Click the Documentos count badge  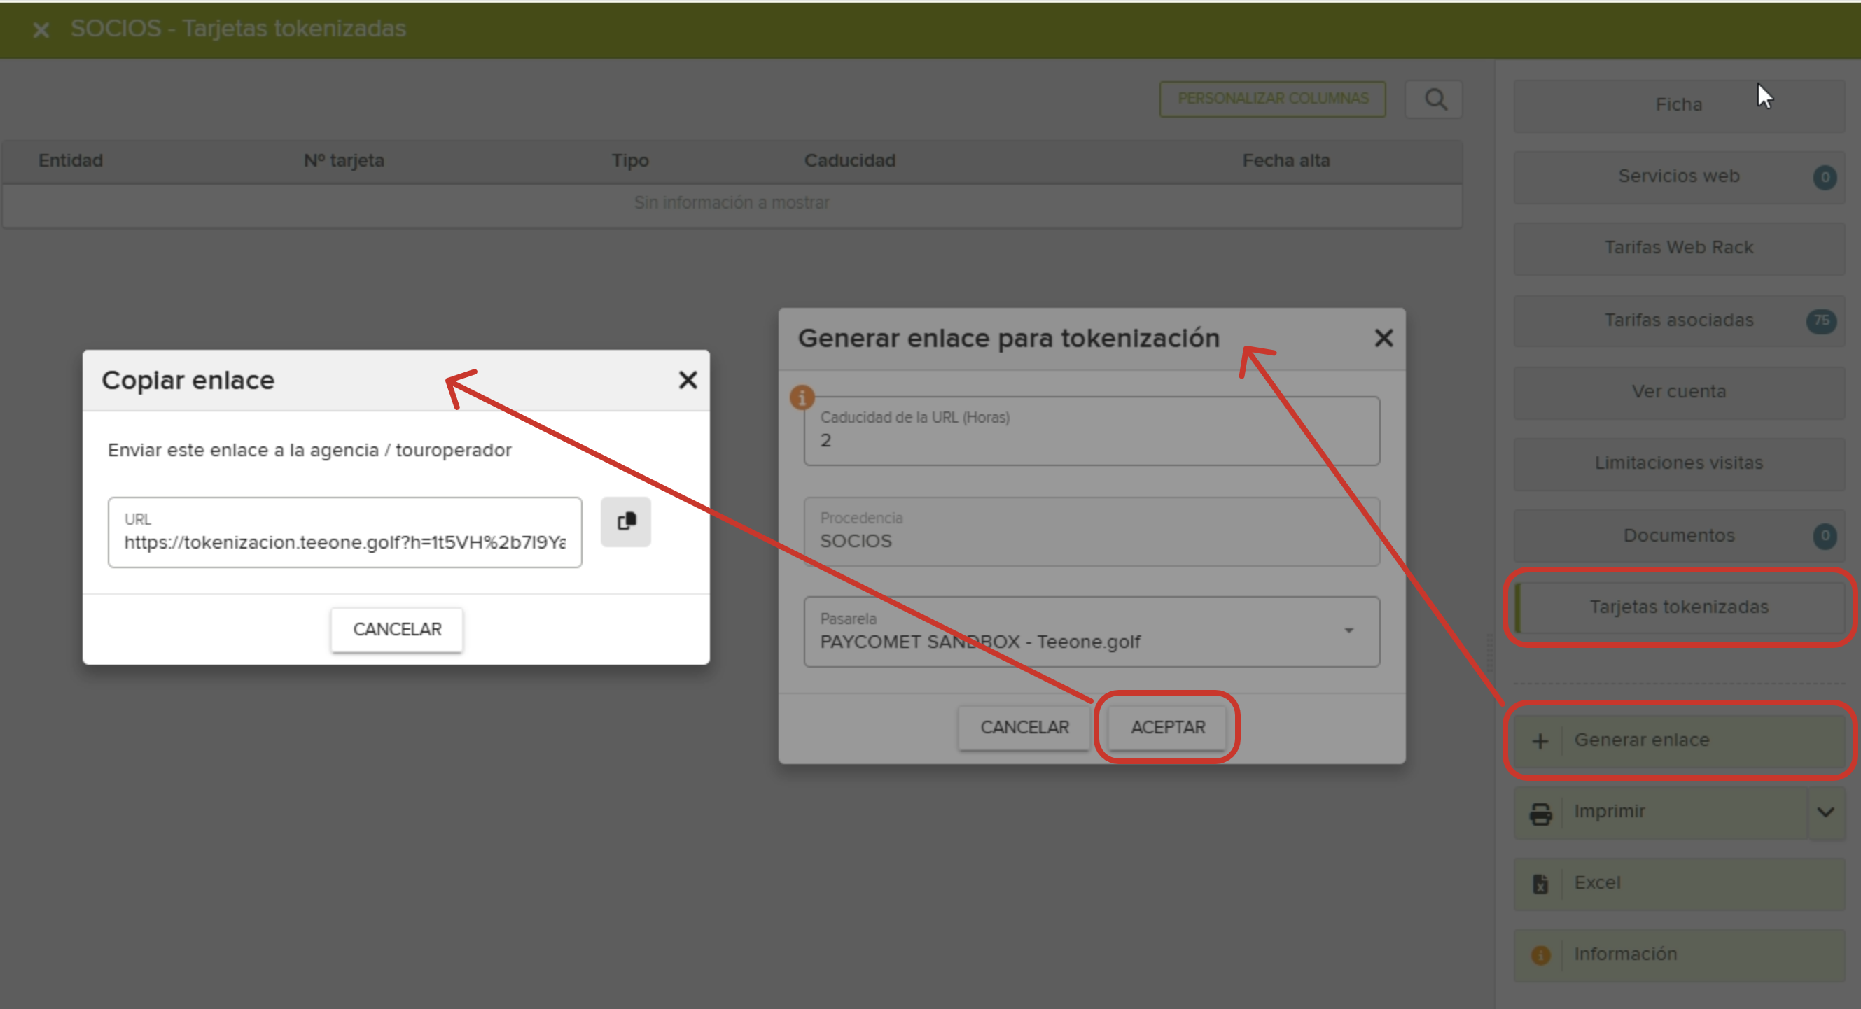pos(1825,535)
